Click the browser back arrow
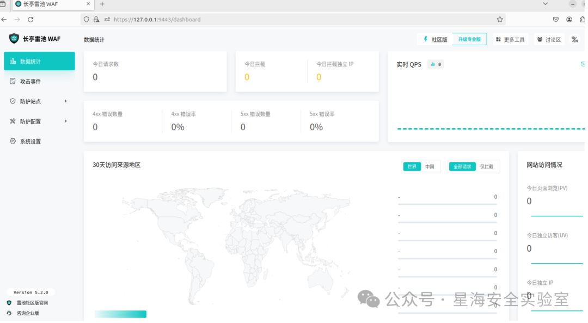The image size is (588, 323). tap(4, 20)
